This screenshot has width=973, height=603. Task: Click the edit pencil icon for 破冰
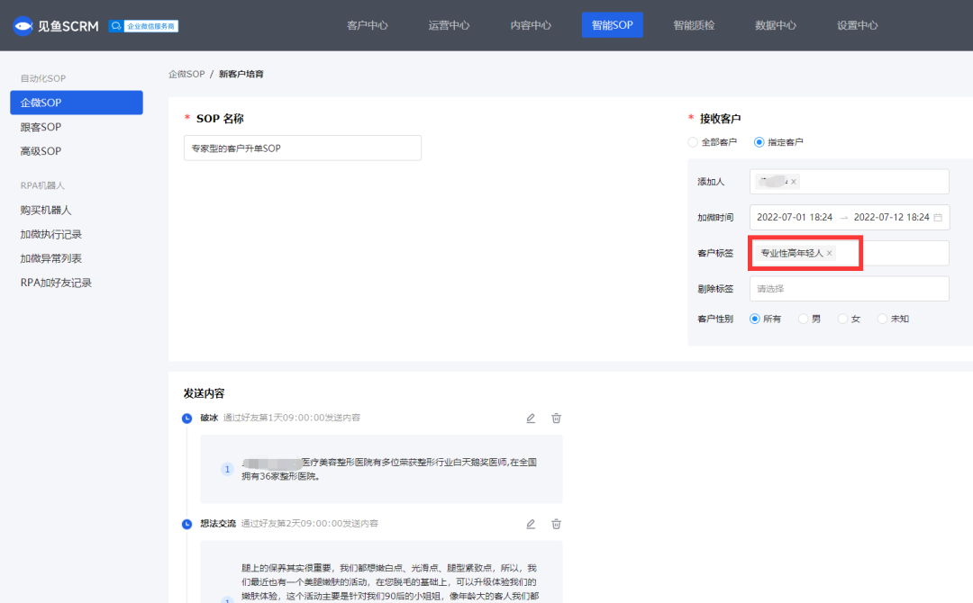531,418
